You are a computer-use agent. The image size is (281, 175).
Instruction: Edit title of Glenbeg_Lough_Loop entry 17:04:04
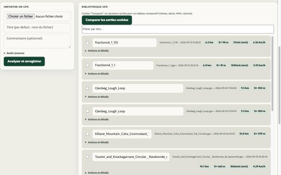(138, 88)
